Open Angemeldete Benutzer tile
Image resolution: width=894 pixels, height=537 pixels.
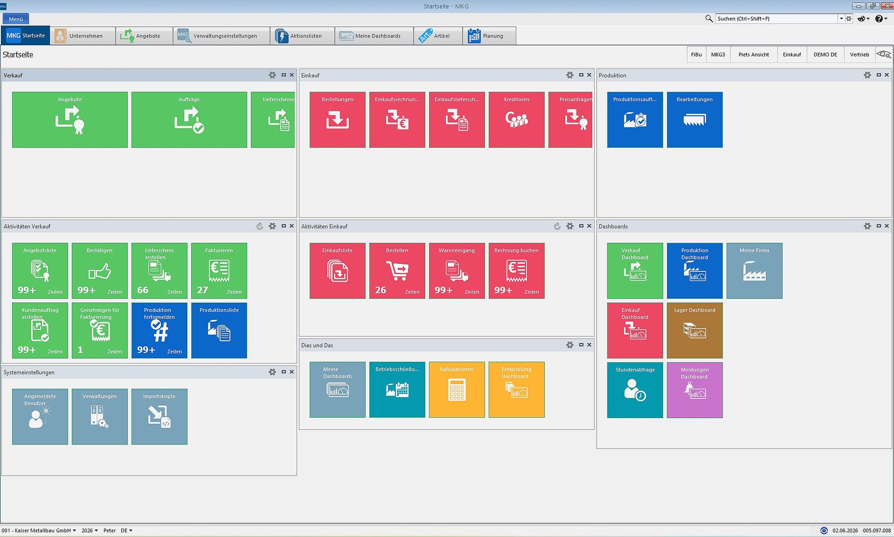pyautogui.click(x=40, y=416)
